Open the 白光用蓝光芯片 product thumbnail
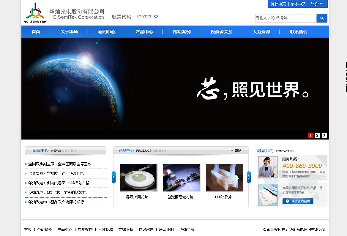The width and height of the screenshot is (347, 236). tap(181, 178)
